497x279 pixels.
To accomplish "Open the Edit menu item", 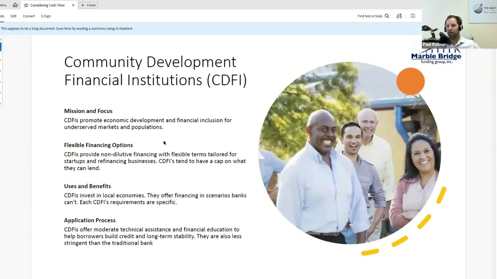I will coord(14,16).
